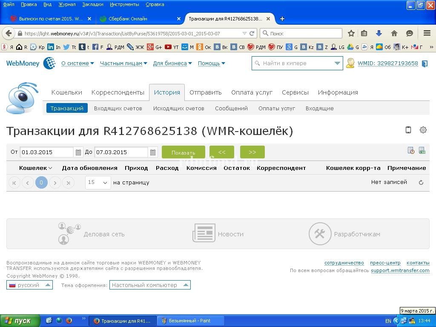Open a new browser tab with plus

(x=282, y=19)
